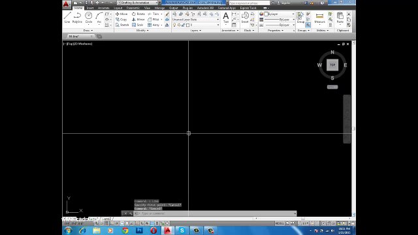Click the Cut icon in Clipboard
The width and height of the screenshot is (418, 235).
click(349, 14)
